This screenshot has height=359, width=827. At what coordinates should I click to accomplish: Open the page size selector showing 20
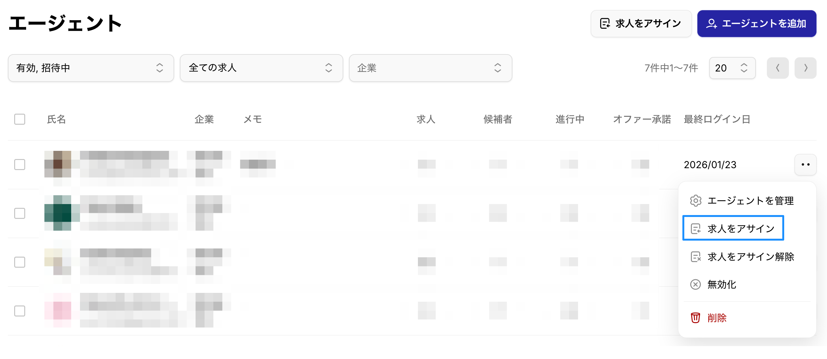pyautogui.click(x=732, y=68)
